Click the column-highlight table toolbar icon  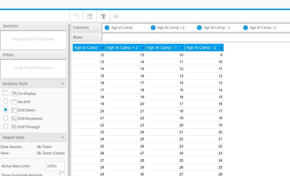click(103, 16)
